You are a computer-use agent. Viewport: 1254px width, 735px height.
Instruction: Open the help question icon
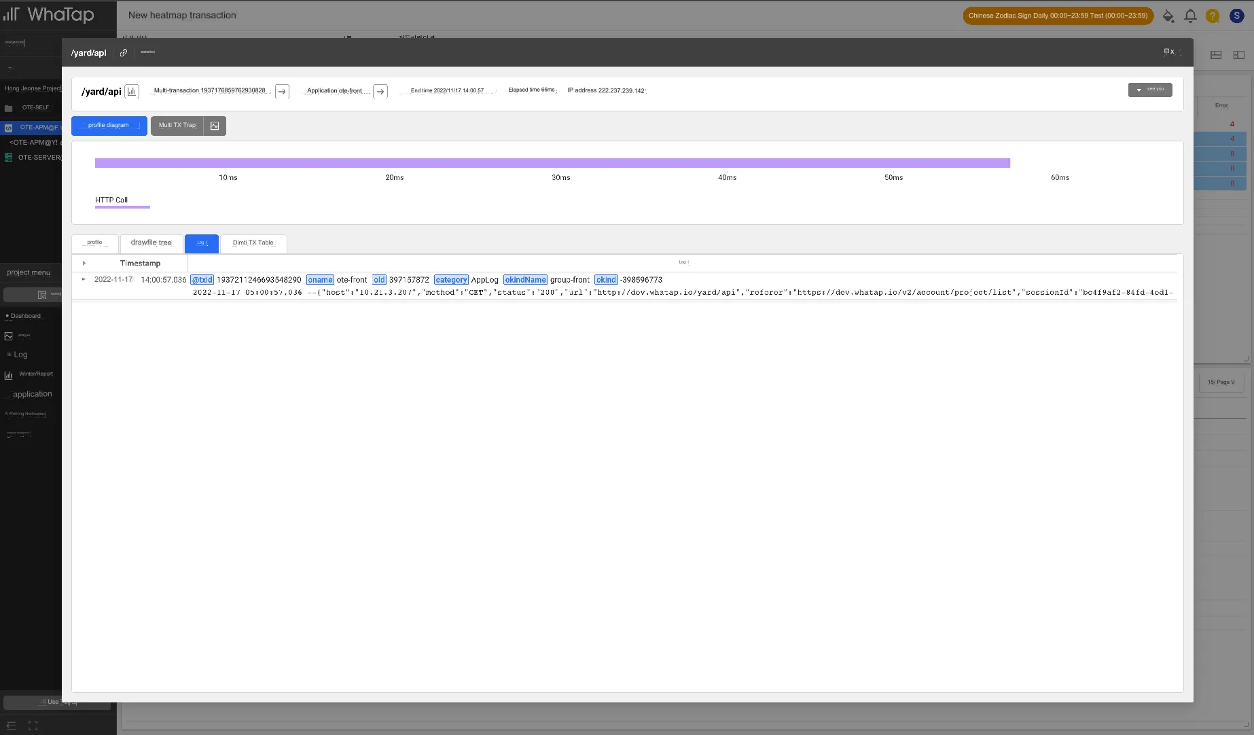(x=1213, y=16)
